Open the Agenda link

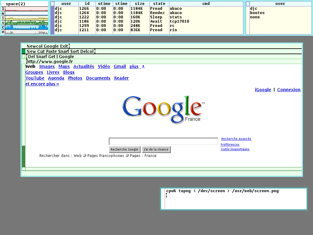tap(56, 78)
